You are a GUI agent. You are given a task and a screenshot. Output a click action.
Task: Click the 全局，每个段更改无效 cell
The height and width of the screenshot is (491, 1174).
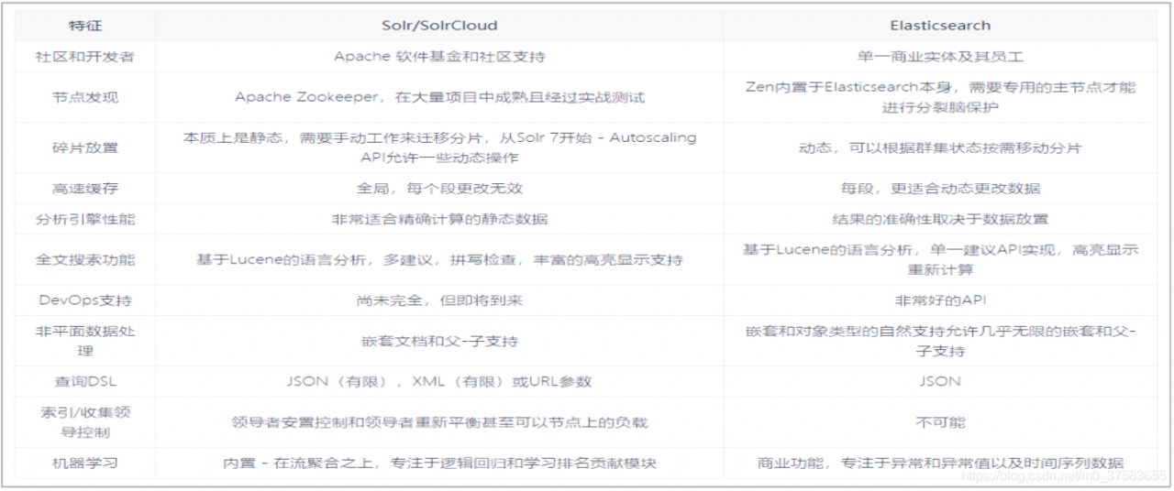point(439,189)
